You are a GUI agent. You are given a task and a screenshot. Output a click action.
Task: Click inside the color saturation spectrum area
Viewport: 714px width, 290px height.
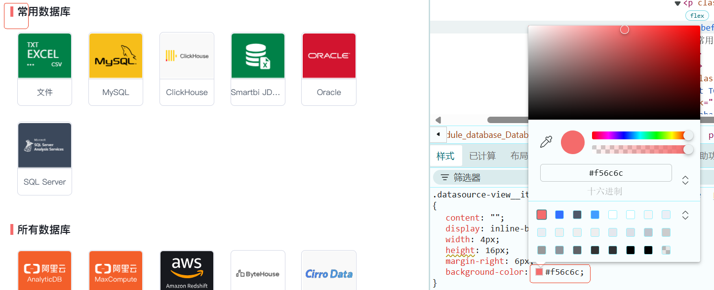pyautogui.click(x=614, y=72)
